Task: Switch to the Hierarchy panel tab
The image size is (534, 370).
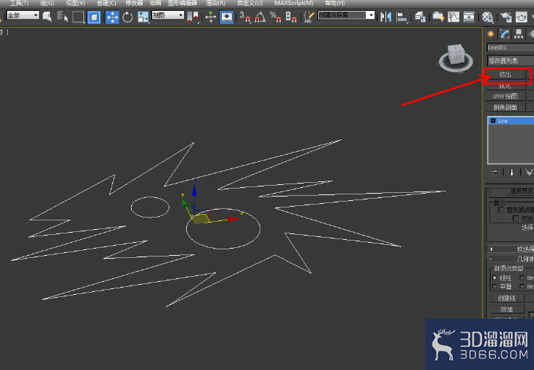Action: [x=519, y=34]
